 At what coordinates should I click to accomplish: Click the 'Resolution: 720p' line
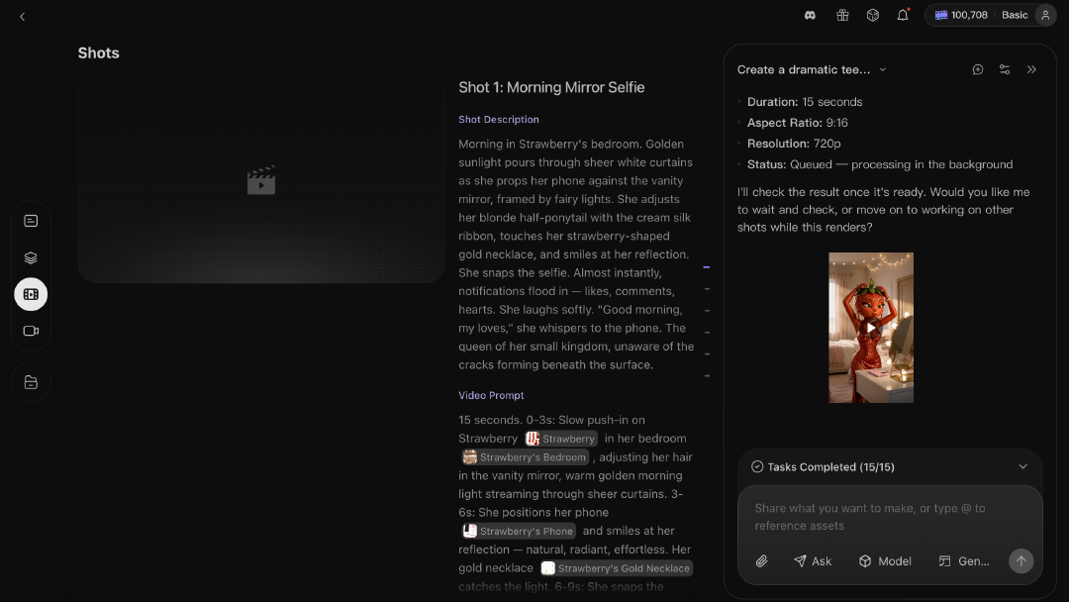pos(794,144)
